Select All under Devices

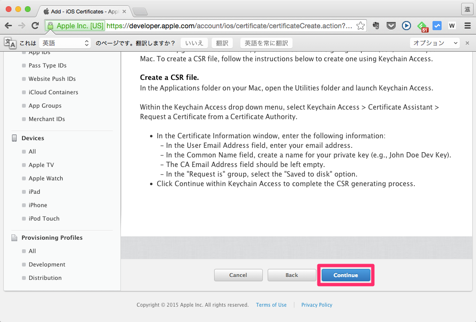tap(32, 151)
